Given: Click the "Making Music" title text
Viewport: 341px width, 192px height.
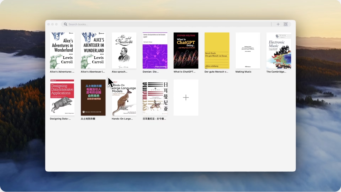Looking at the screenshot, I should [243, 72].
